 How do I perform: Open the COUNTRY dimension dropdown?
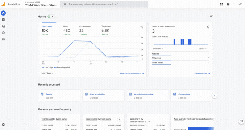coord(158,49)
